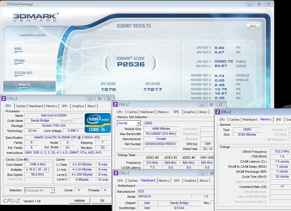This screenshot has height=211, width=291.
Task: Go to the SYSTEM INFO section in 3DMark
Action: tap(23, 73)
